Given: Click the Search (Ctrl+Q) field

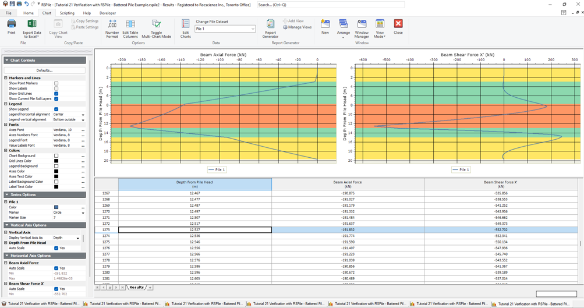Looking at the screenshot, I should pos(330,5).
